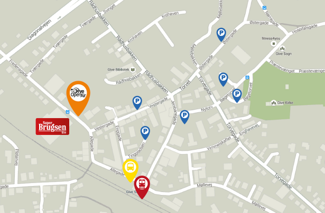Image resolution: width=325 pixels, height=213 pixels.
Task: Click the Give Sogn place icon
Action: 282,49
